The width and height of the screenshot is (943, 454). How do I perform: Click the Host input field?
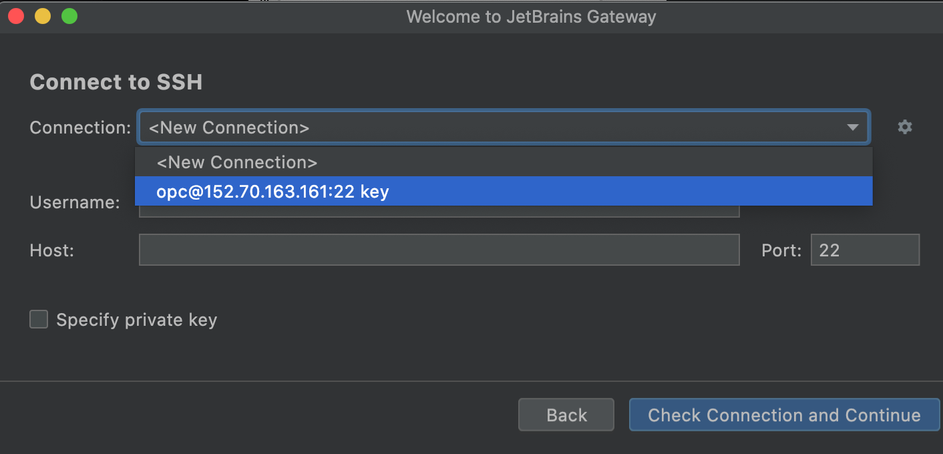439,250
